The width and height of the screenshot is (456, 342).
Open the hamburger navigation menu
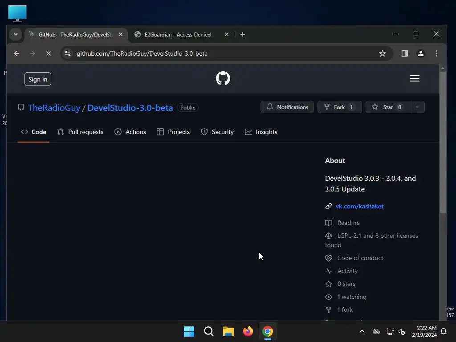(x=415, y=78)
